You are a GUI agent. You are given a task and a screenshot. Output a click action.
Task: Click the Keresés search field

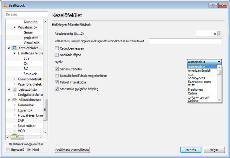pyautogui.click(x=27, y=15)
